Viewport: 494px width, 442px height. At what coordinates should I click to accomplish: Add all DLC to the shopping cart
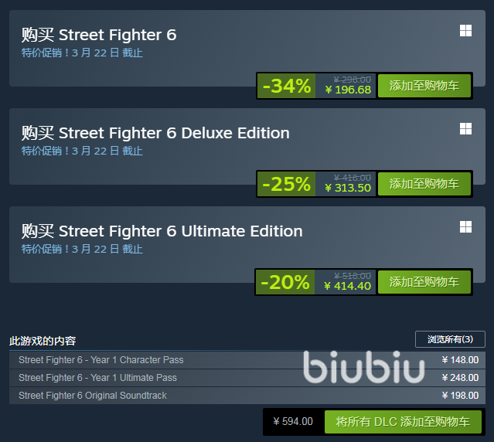click(403, 422)
